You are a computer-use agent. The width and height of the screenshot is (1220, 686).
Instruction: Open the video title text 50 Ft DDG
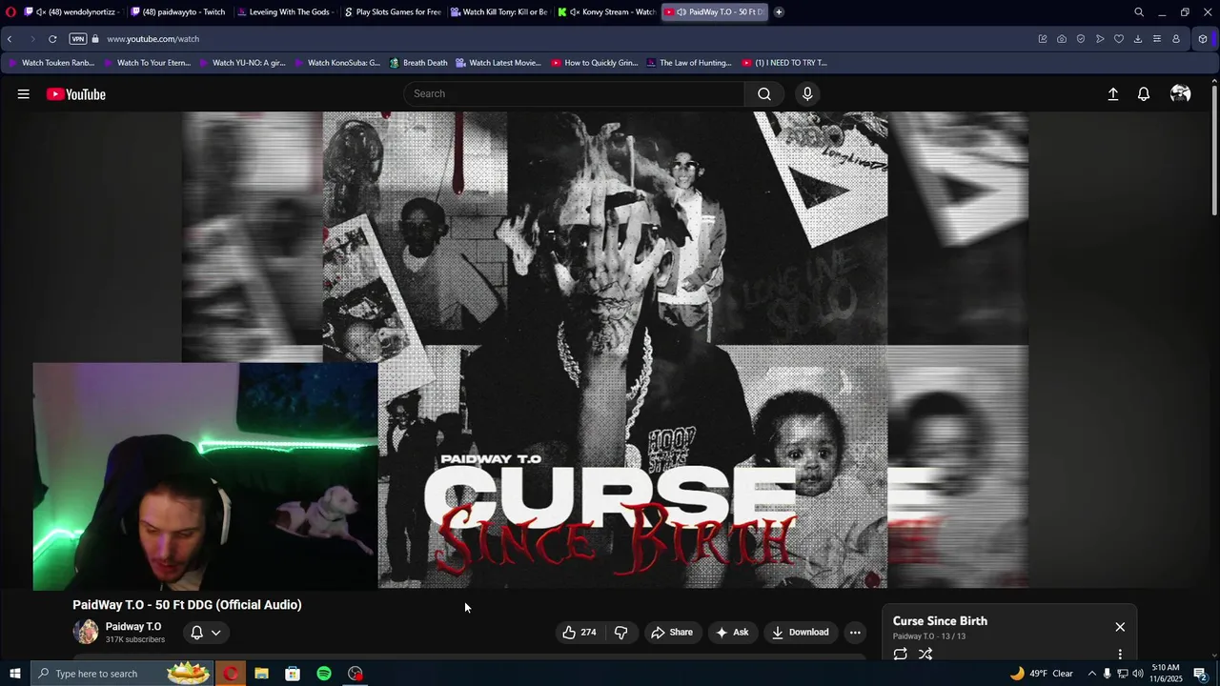[187, 604]
